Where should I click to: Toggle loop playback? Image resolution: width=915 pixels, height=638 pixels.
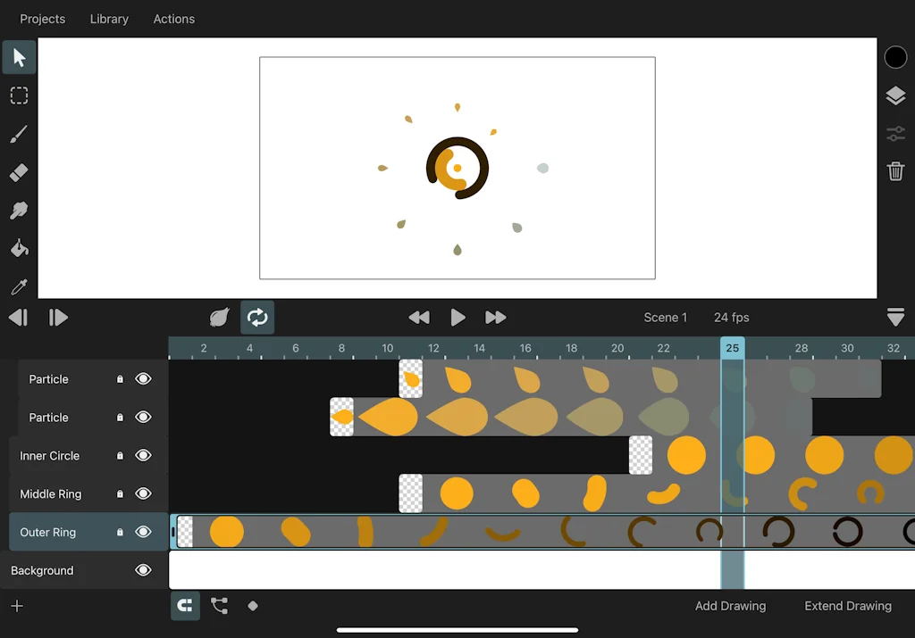click(257, 318)
